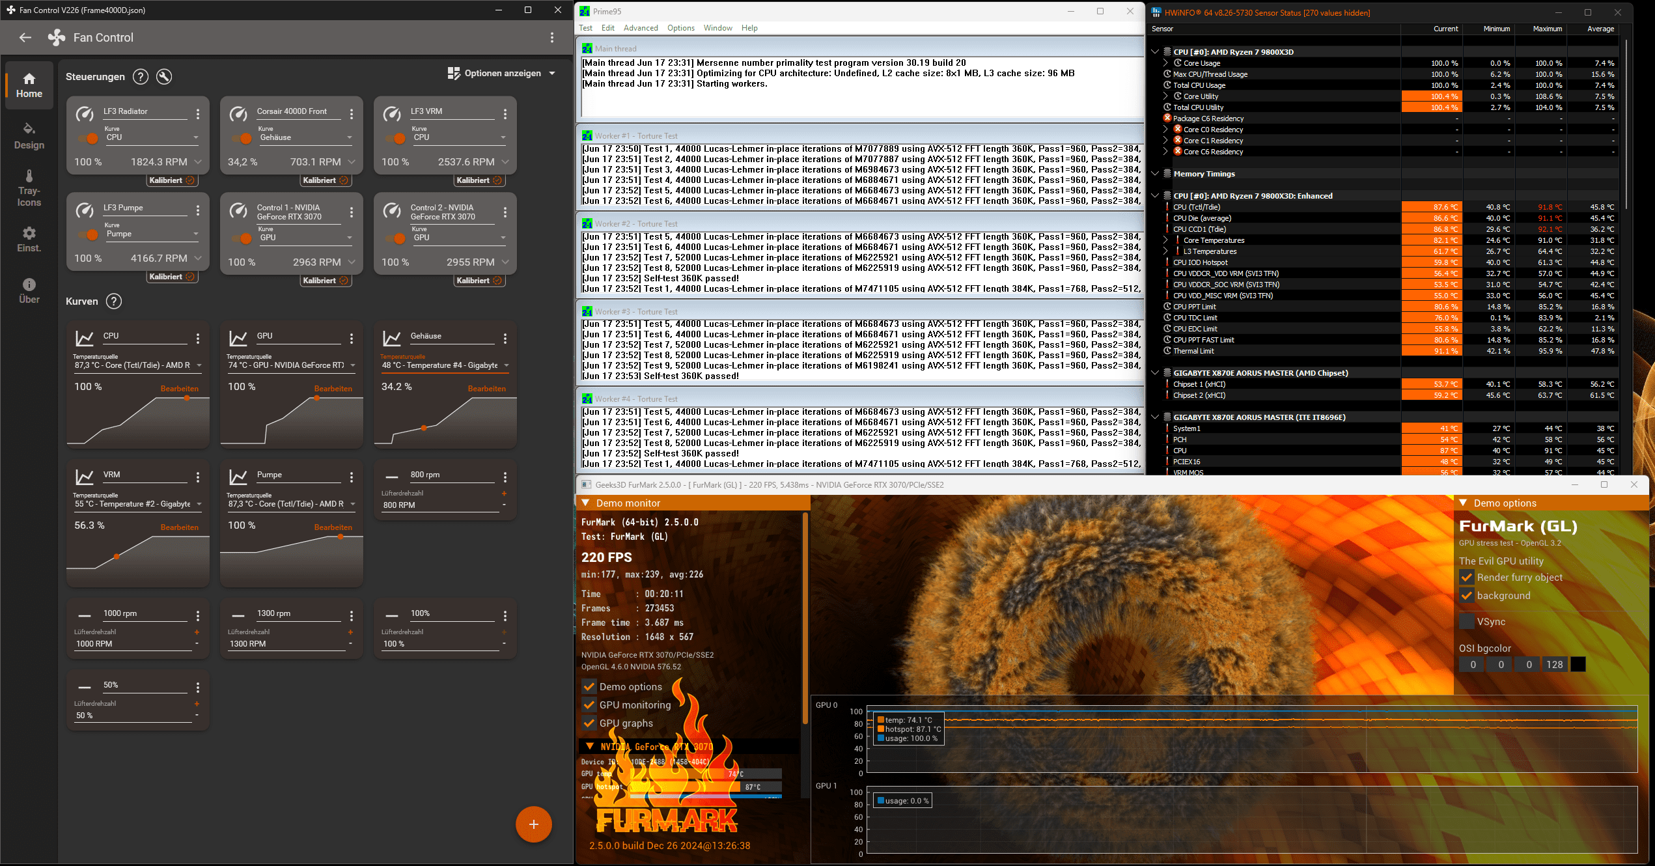Open Prime95 Advanced menu

[641, 28]
